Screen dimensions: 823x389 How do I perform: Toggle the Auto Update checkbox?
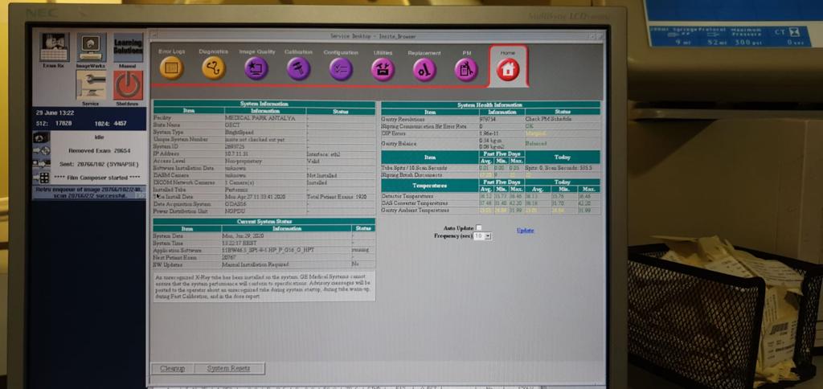[x=478, y=227]
